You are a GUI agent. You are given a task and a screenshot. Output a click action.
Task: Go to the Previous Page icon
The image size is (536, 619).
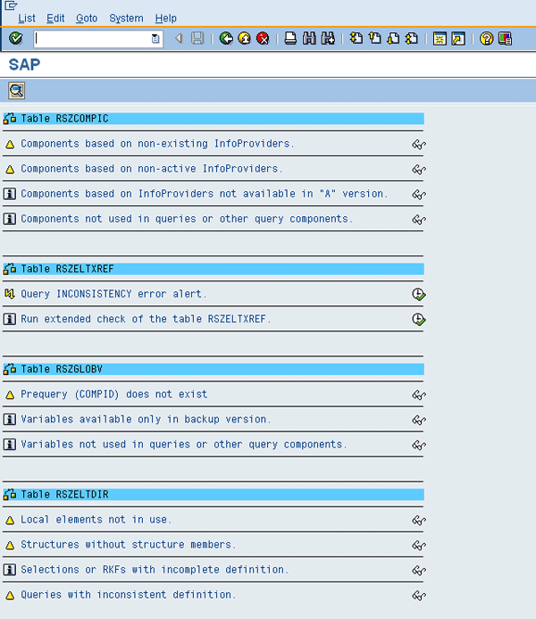[x=374, y=38]
